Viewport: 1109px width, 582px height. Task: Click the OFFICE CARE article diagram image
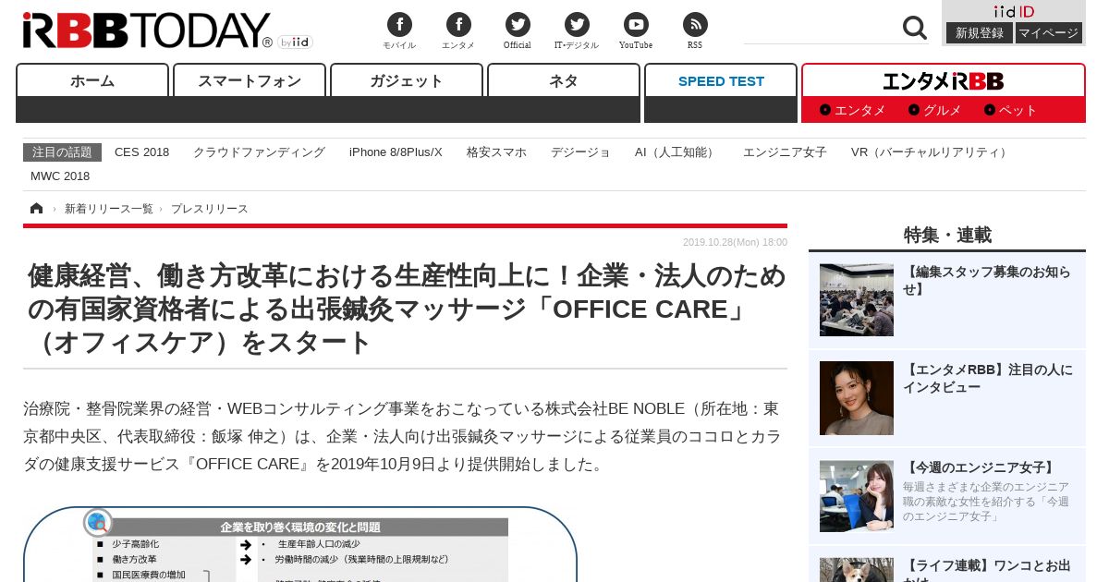click(x=300, y=544)
